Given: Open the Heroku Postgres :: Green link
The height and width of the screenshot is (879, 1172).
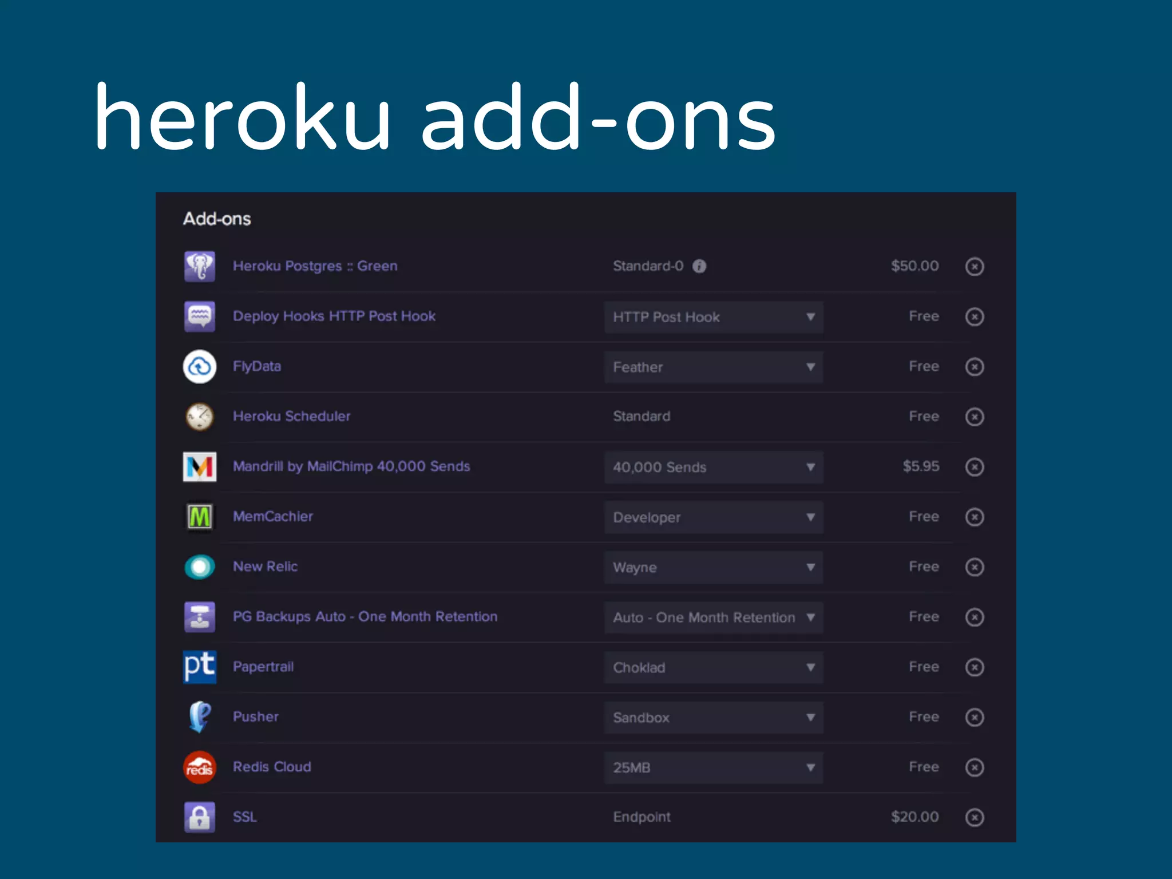Looking at the screenshot, I should (315, 266).
